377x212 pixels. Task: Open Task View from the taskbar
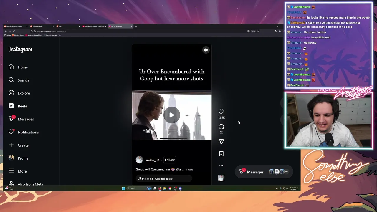(x=155, y=188)
